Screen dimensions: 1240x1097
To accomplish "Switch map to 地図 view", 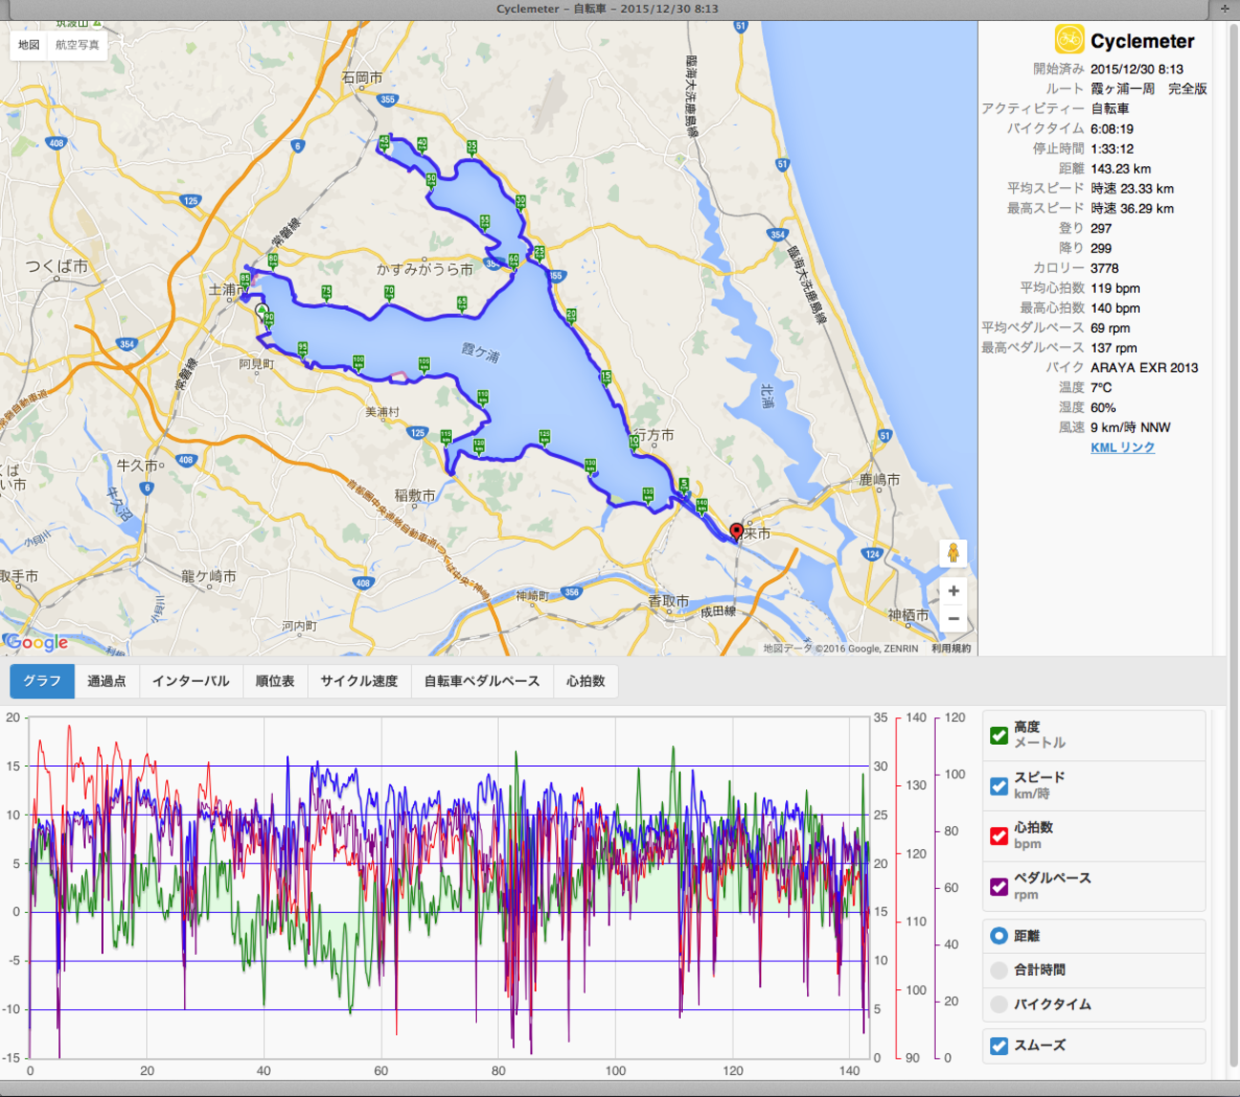I will tap(29, 45).
